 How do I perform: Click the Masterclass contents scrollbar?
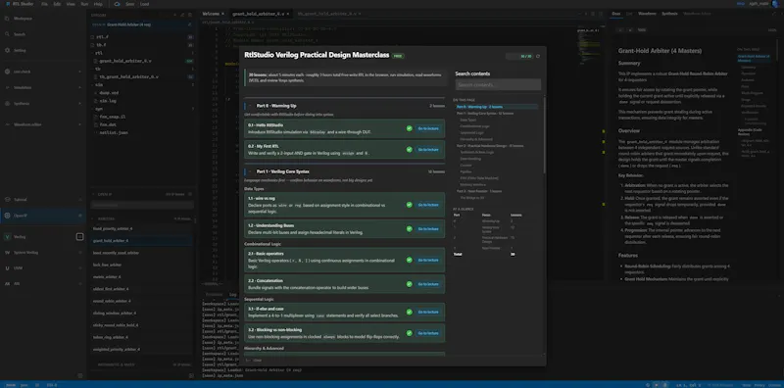point(544,135)
